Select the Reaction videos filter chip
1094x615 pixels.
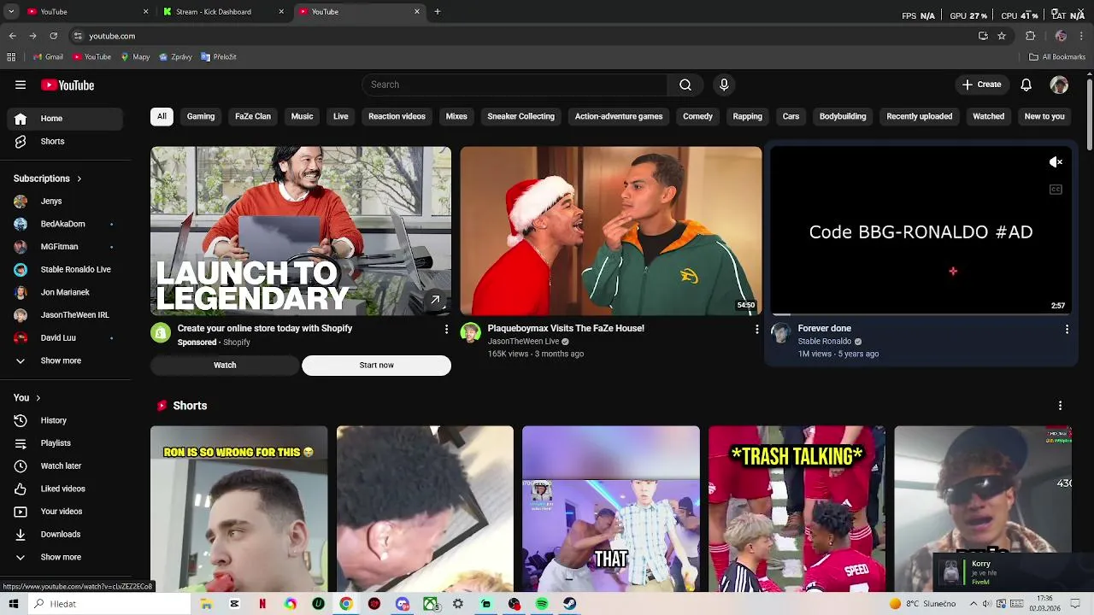(x=397, y=116)
